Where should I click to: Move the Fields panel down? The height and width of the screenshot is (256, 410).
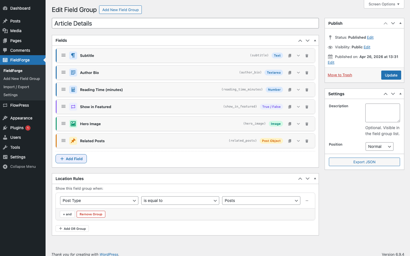[x=307, y=41]
